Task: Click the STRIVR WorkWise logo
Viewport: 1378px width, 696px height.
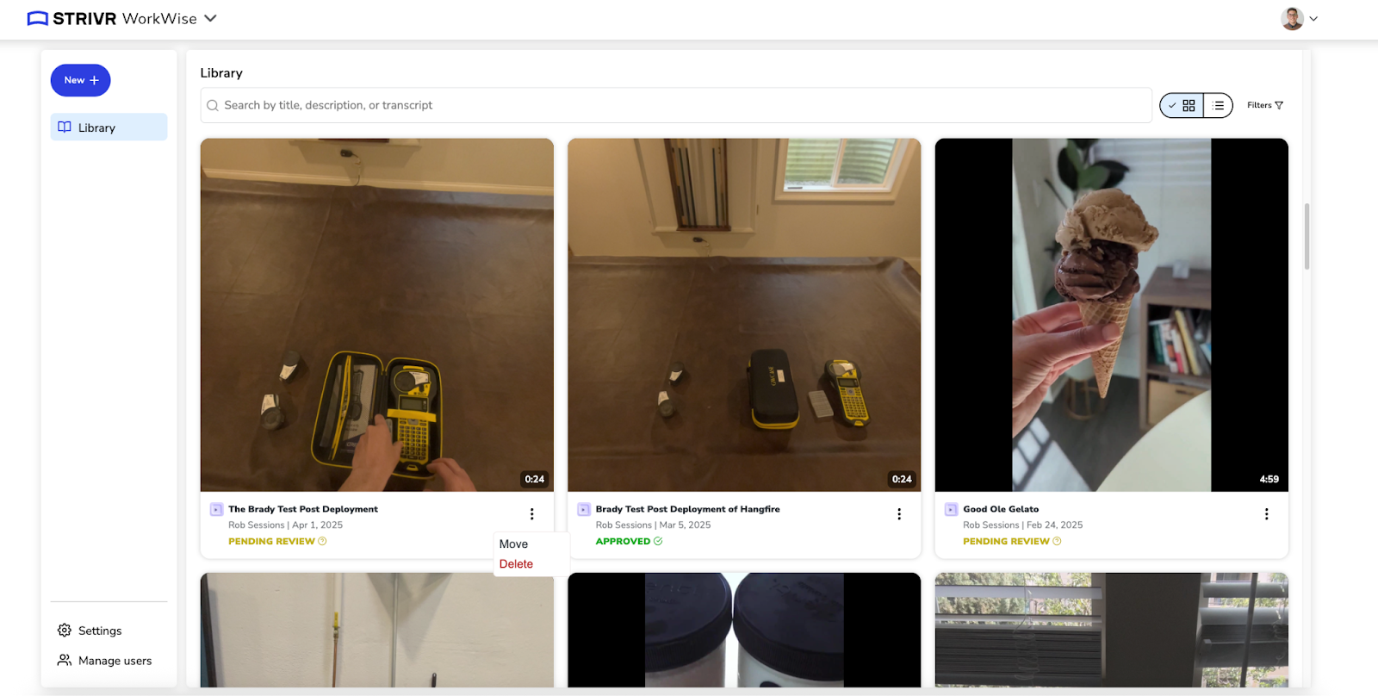Action: click(x=112, y=18)
